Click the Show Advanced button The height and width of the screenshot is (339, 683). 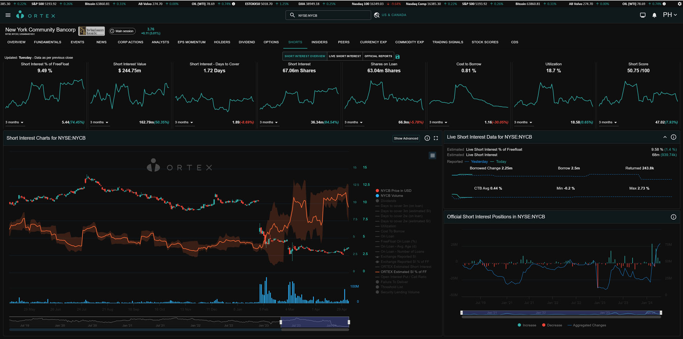point(406,138)
